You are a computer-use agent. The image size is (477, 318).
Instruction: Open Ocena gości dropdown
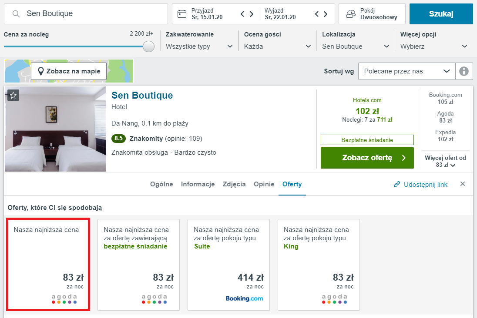coord(277,46)
